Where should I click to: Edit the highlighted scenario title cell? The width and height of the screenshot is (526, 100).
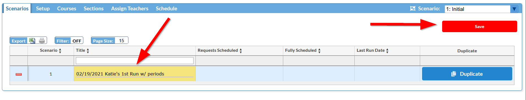[x=135, y=74]
